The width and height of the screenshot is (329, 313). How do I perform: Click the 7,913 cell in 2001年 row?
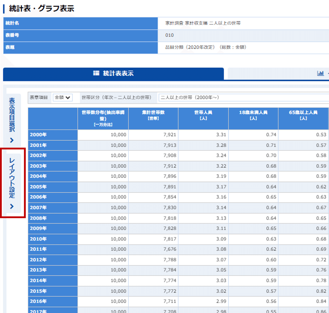(153, 145)
